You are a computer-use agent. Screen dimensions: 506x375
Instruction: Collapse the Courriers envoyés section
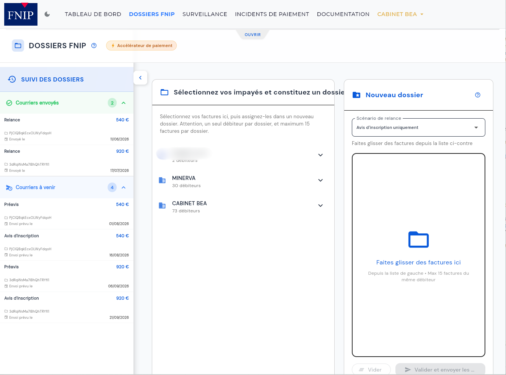(124, 103)
